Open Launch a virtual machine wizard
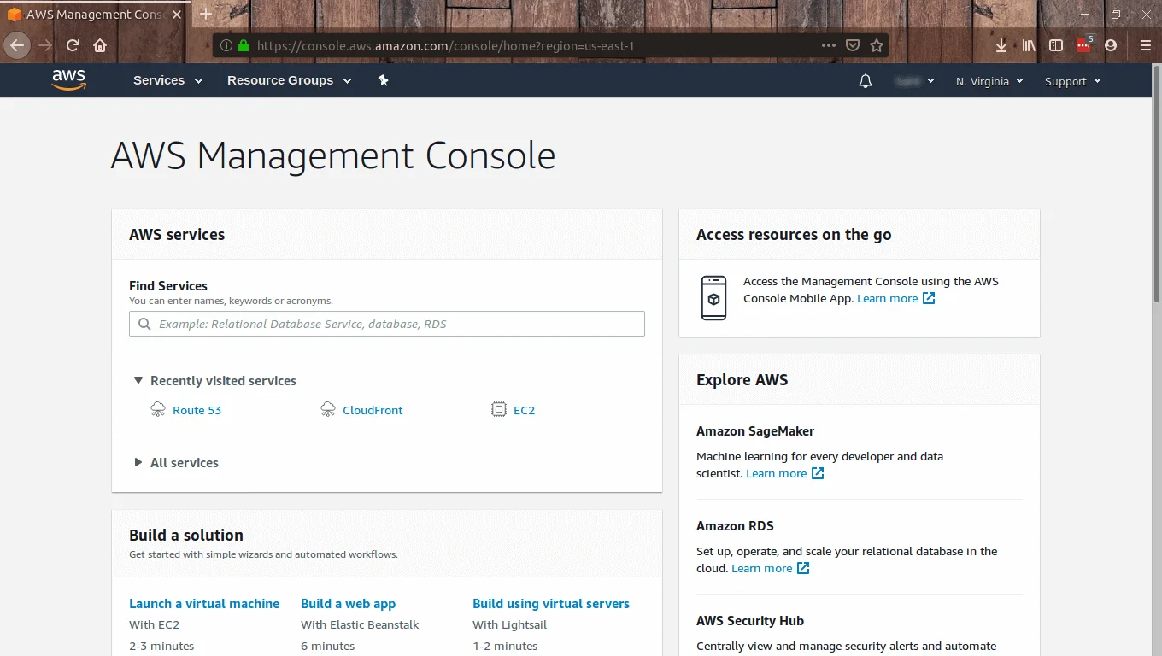Screen dimensions: 1162x656 point(204,603)
